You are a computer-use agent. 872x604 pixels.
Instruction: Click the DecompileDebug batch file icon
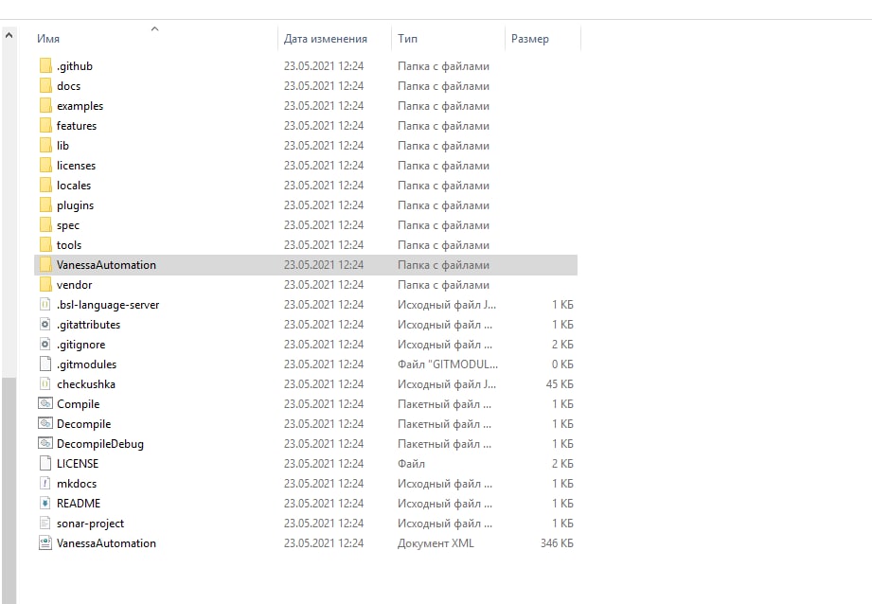(x=45, y=444)
